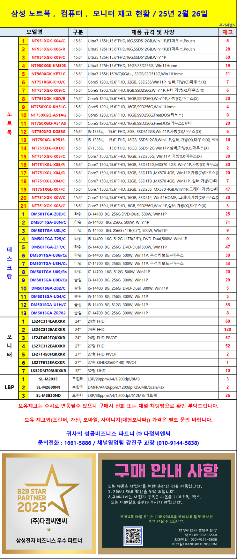Select model NT951XGK-K04/C
The width and height of the screenshot is (237, 559).
pyautogui.click(x=48, y=41)
